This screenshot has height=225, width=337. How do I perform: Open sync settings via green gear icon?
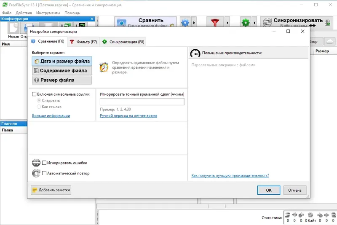pos(246,22)
